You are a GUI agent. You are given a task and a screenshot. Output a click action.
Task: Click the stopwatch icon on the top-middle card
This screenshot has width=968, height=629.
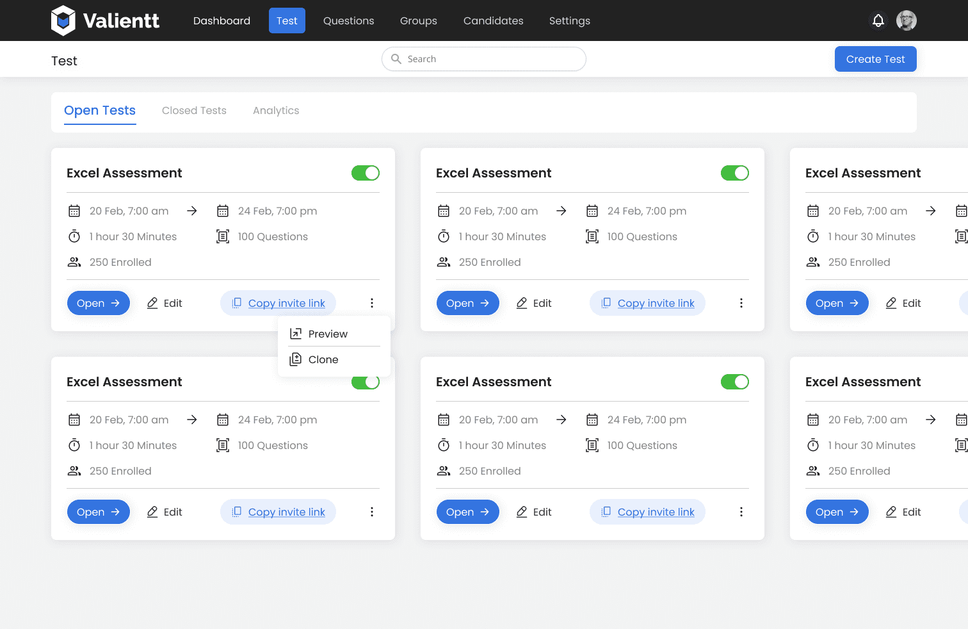tap(444, 236)
